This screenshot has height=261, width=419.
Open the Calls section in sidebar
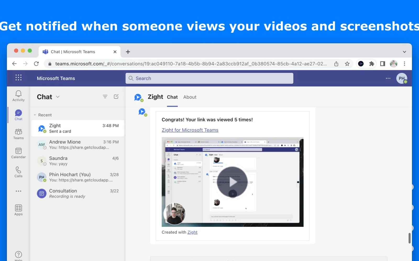point(18,172)
